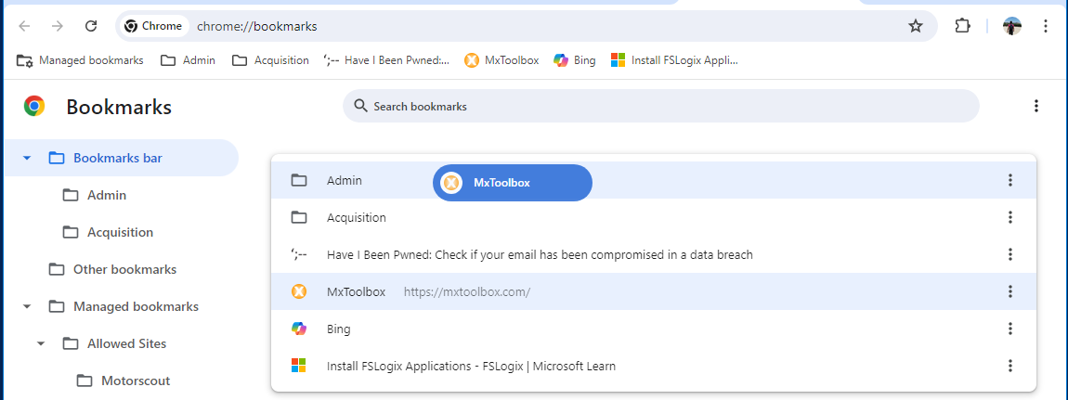Image resolution: width=1068 pixels, height=400 pixels.
Task: Open the Chrome profile avatar
Action: click(1012, 27)
